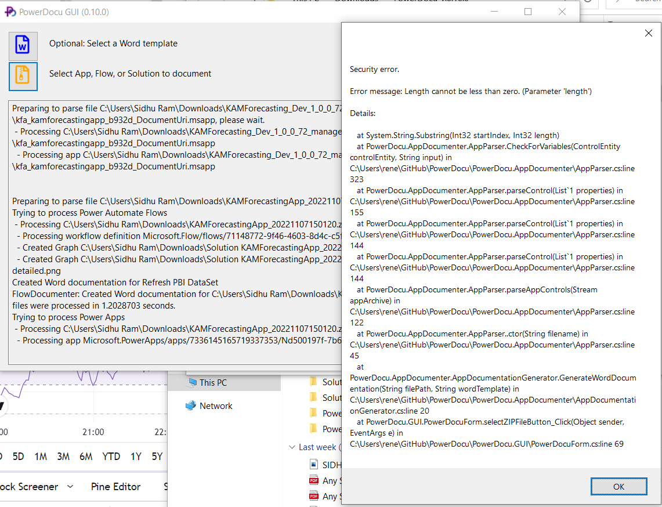Select the 6M chart range
This screenshot has width=662, height=507.
pyautogui.click(x=87, y=457)
